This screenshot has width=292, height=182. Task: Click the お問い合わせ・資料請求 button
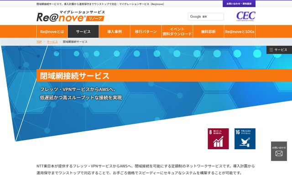point(239,4)
